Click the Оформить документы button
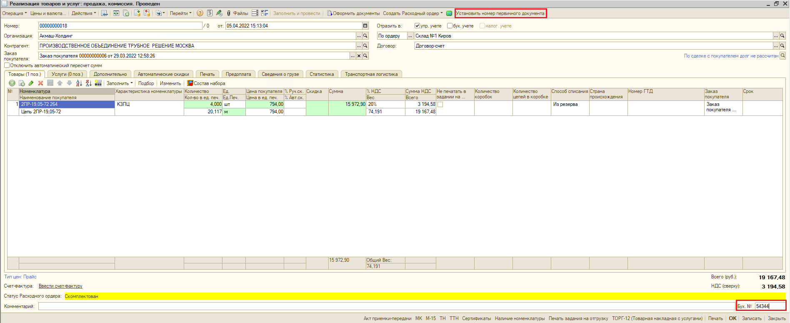This screenshot has width=790, height=323. point(353,13)
